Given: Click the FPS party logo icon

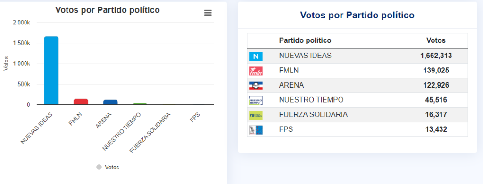Looking at the screenshot, I should point(256,129).
